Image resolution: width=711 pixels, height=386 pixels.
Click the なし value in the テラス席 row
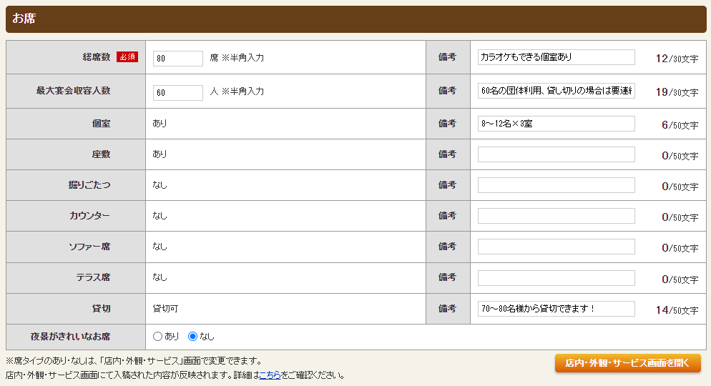point(160,277)
